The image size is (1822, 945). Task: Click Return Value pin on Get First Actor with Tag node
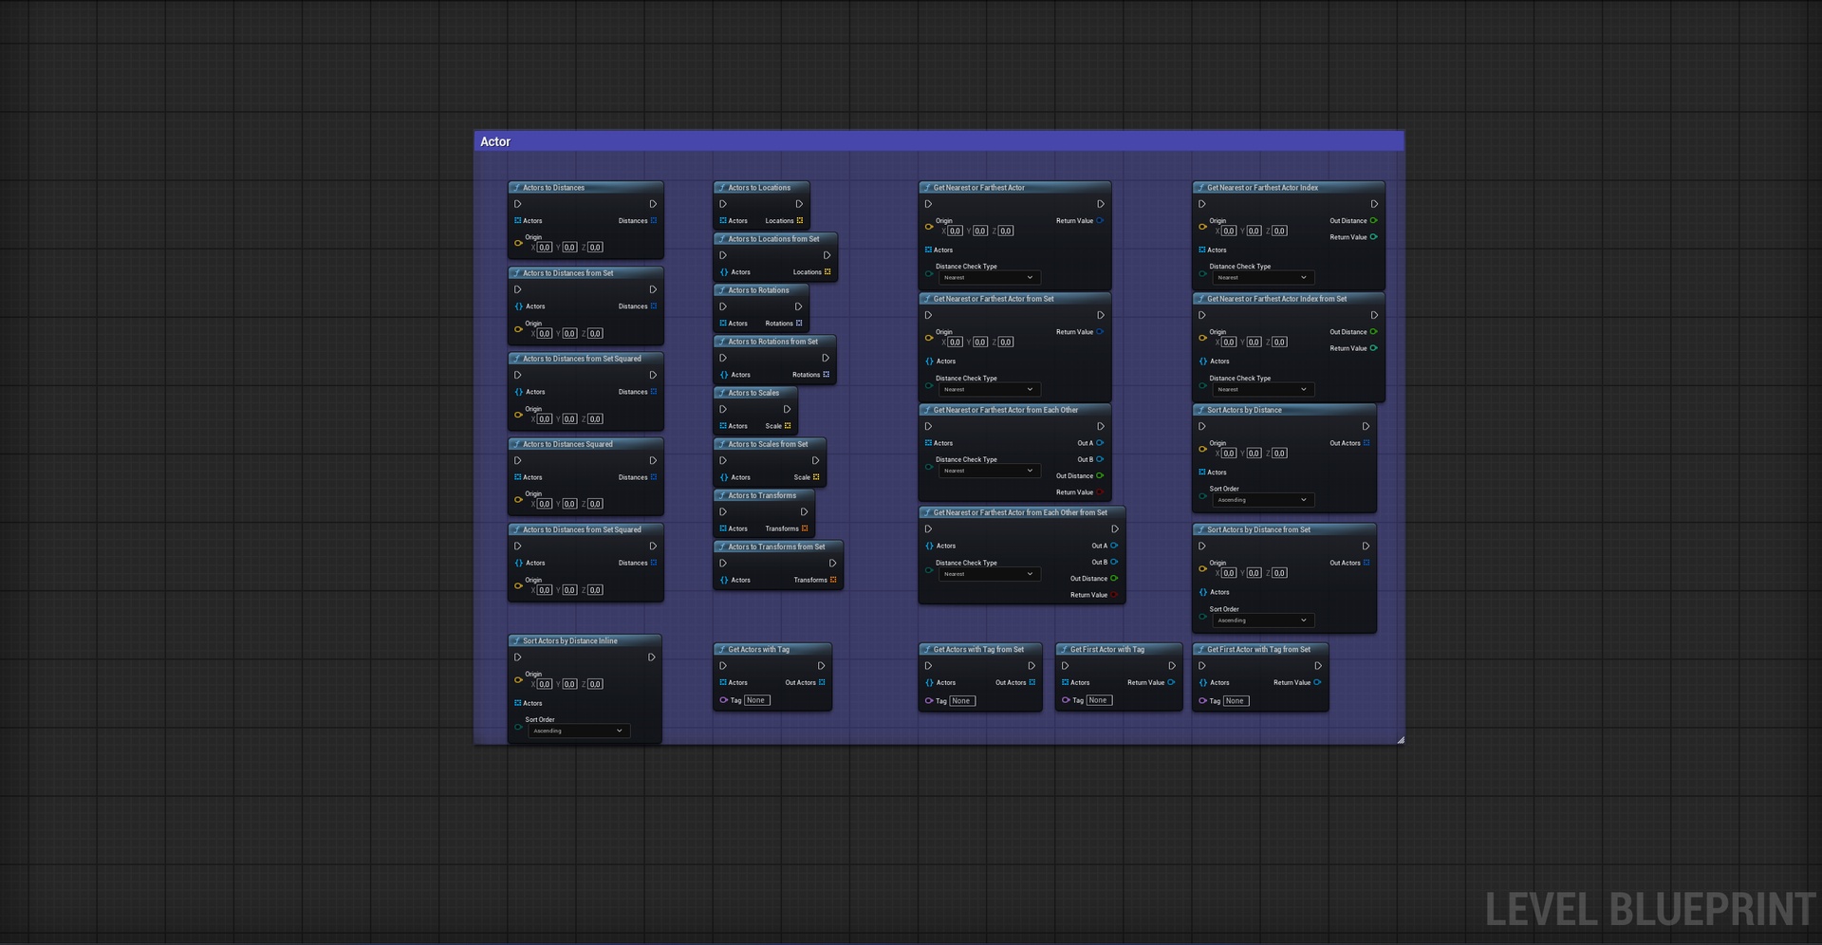1171,682
